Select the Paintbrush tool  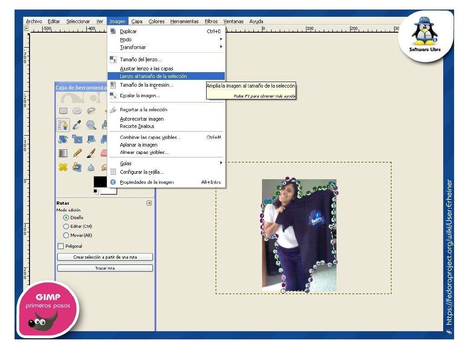pos(91,153)
